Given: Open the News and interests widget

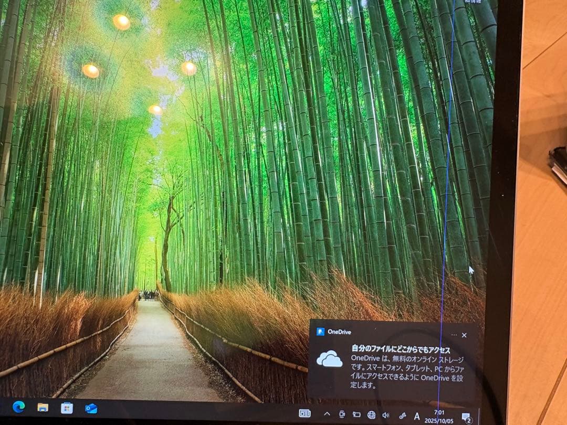Looking at the screenshot, I should [304, 413].
